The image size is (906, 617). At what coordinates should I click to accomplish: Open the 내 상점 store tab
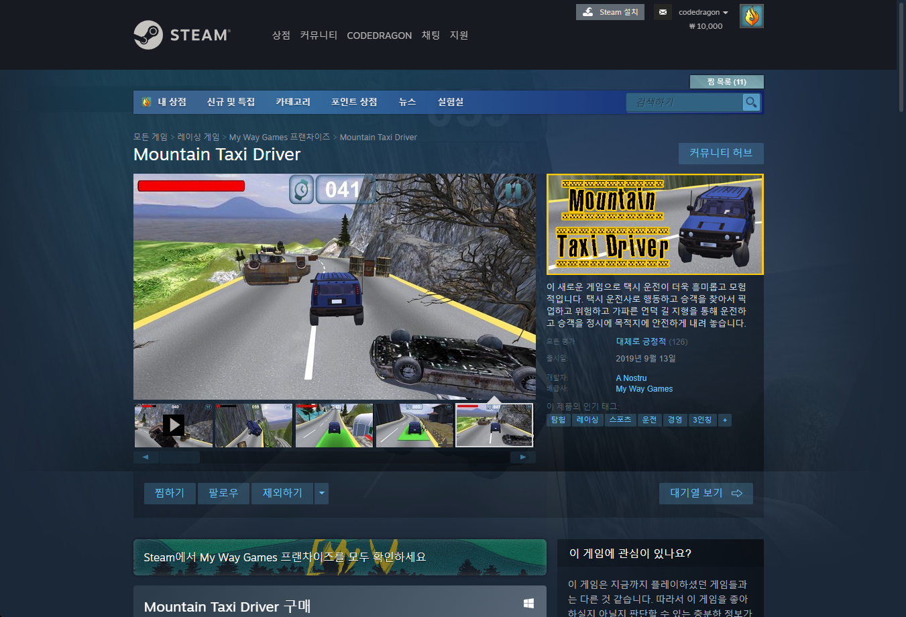coord(172,102)
